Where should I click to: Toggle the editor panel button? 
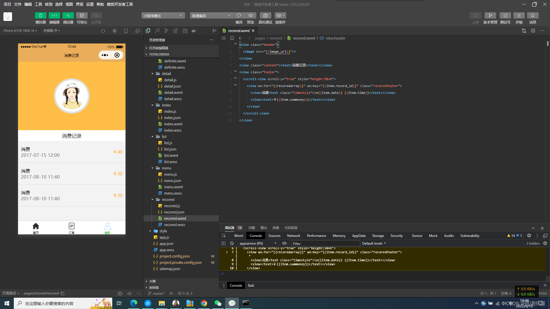tap(54, 15)
